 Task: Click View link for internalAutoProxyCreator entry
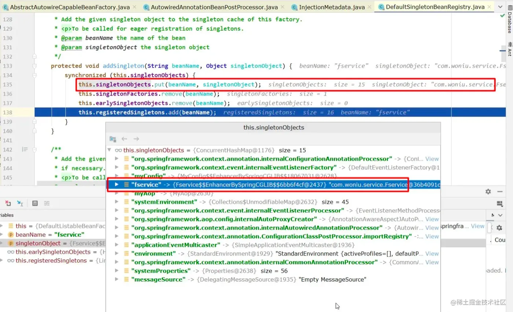pos(432,219)
